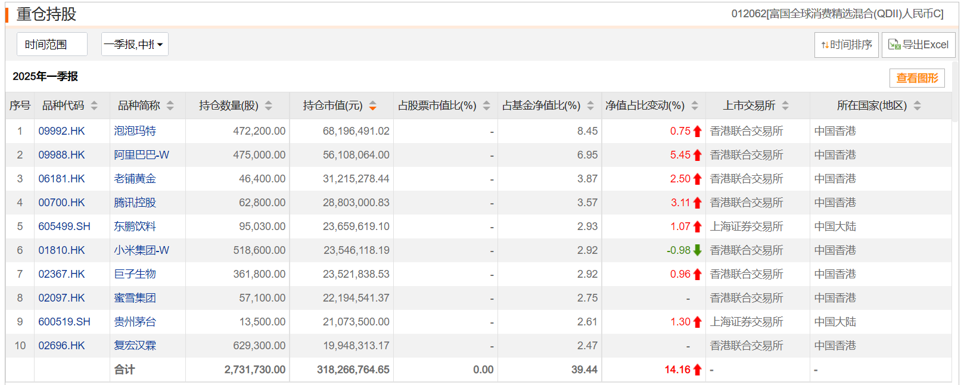Click red up arrow in 泡泡玛特 row
Screen dimensions: 964x385
point(698,131)
